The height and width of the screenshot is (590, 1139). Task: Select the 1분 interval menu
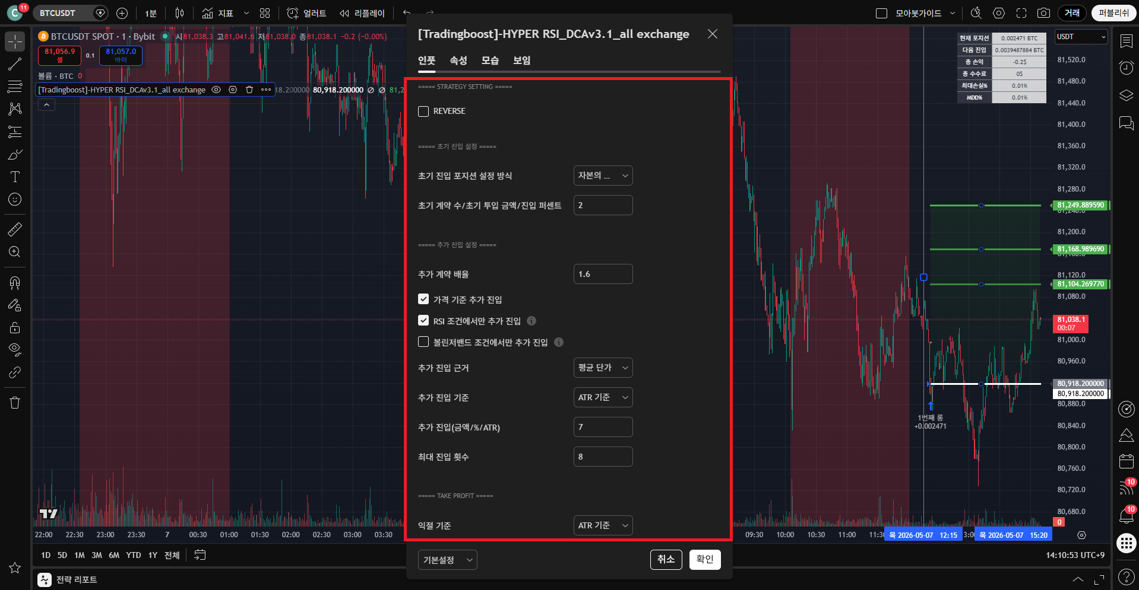click(x=151, y=13)
